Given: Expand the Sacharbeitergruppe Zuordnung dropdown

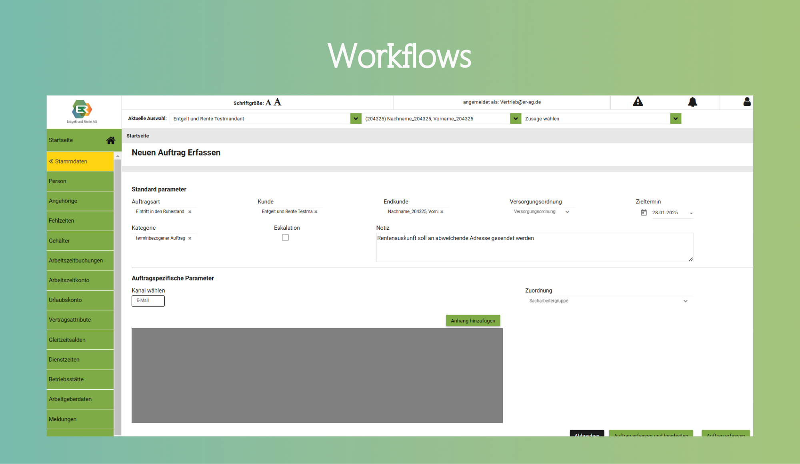Looking at the screenshot, I should [x=685, y=301].
